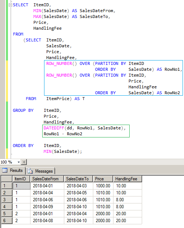Select the ItemID column header
Screen dimensions: 184x228
pos(21,179)
